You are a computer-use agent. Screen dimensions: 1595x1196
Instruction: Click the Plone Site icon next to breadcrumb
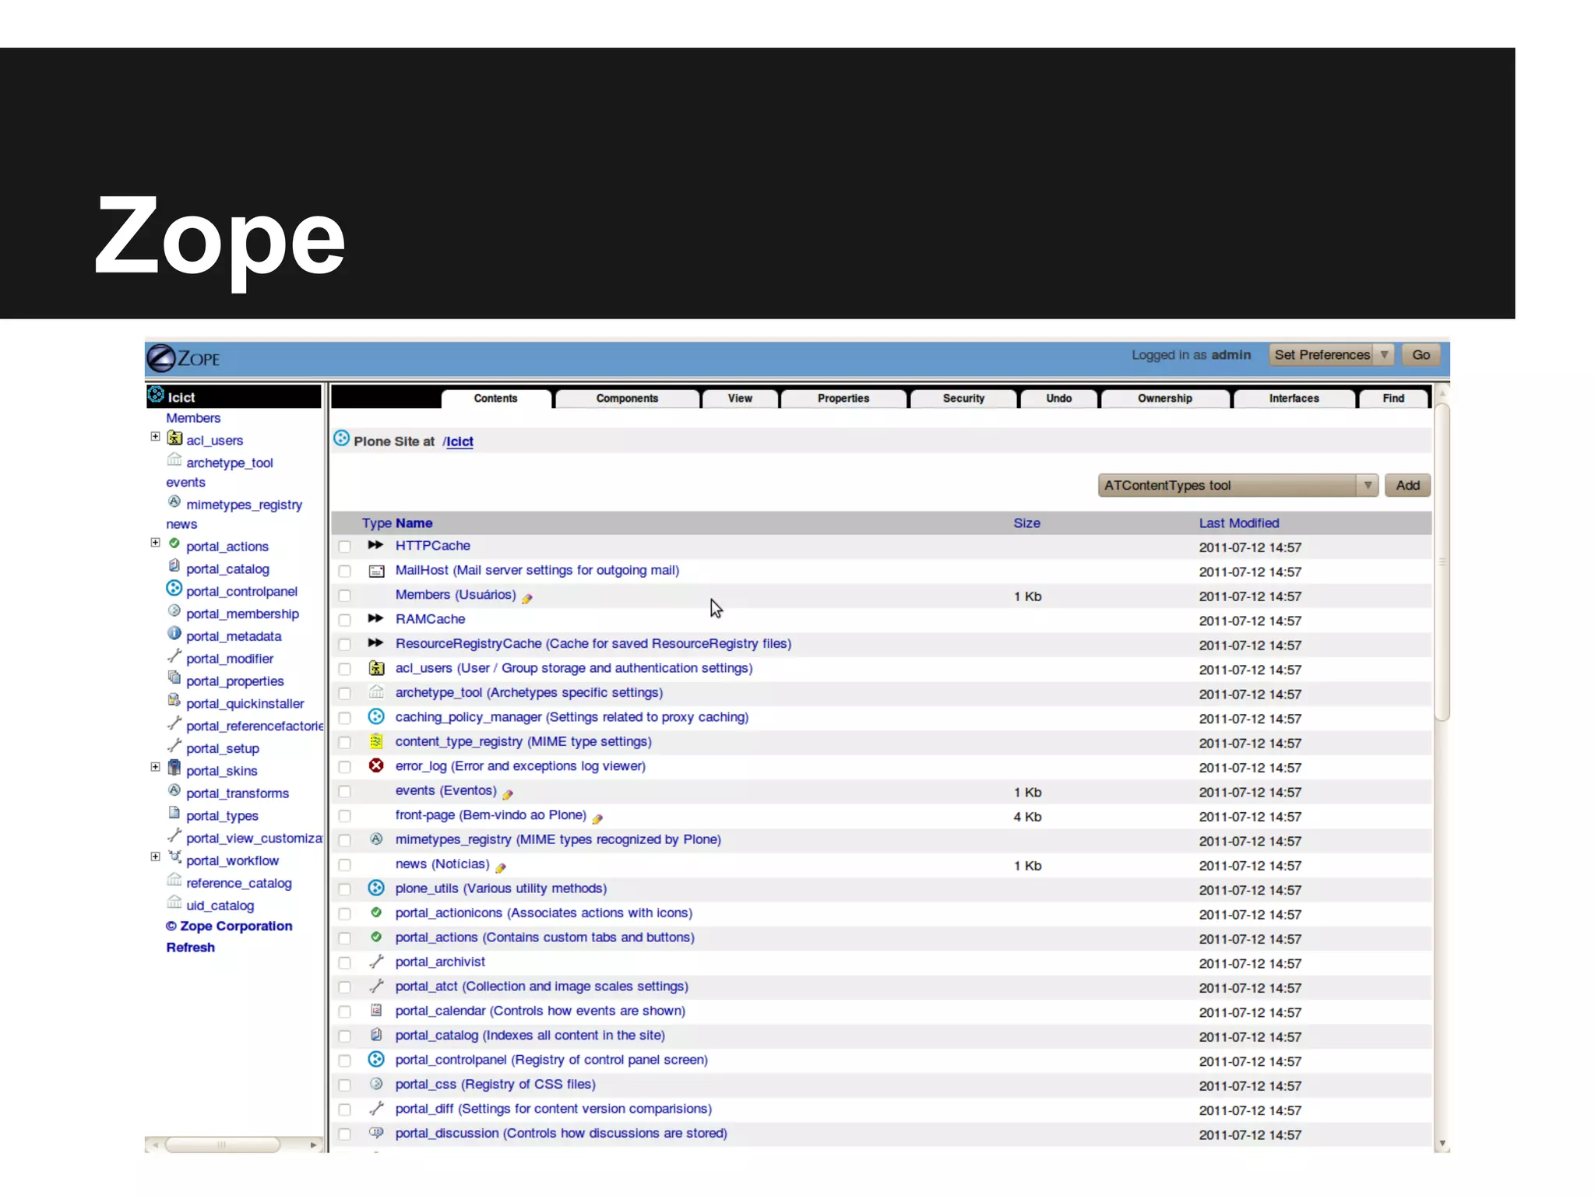click(341, 438)
